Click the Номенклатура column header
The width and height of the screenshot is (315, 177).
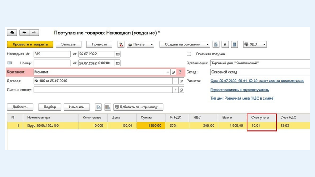coord(51,118)
